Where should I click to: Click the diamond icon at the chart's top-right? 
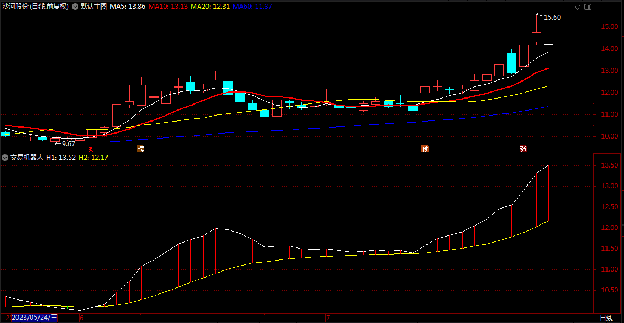point(577,7)
